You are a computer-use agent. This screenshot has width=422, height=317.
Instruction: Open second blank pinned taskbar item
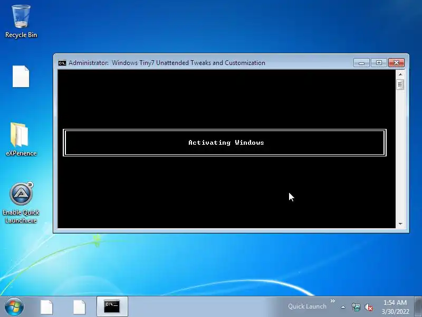pos(80,307)
